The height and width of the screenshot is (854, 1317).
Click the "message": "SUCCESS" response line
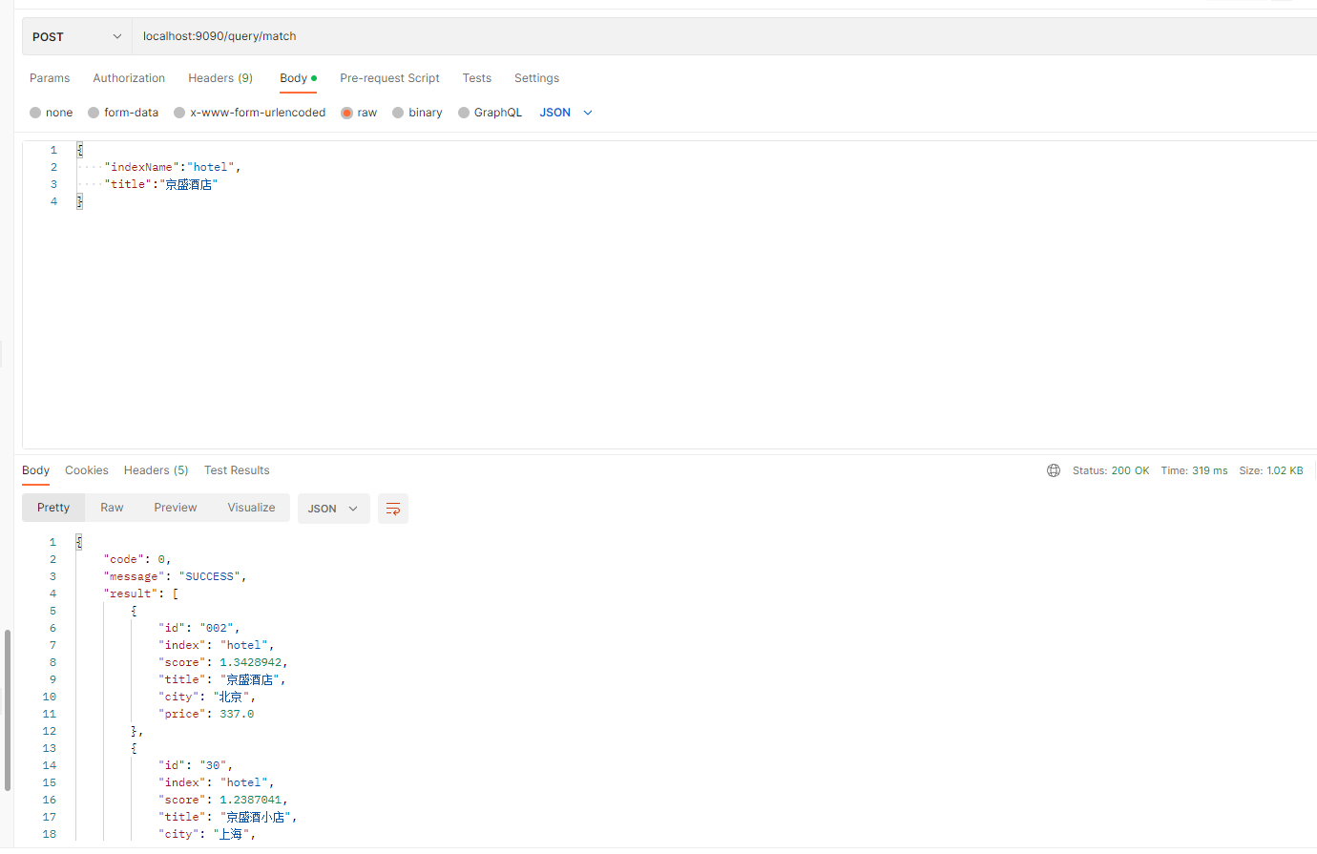176,576
